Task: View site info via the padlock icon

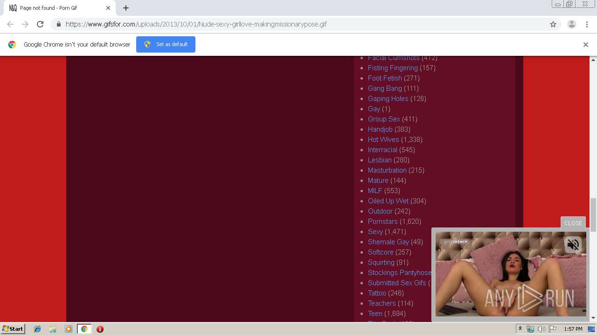Action: pos(58,24)
